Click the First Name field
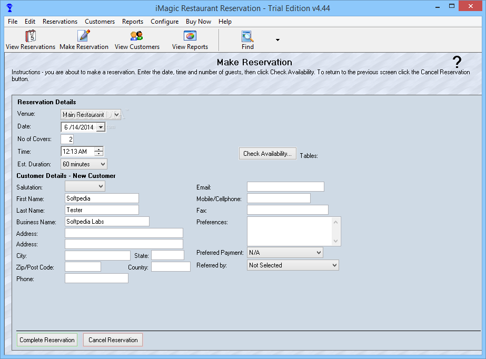 point(102,198)
